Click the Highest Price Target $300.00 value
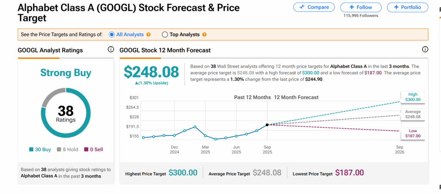Image resolution: width=441 pixels, height=194 pixels. click(x=183, y=173)
